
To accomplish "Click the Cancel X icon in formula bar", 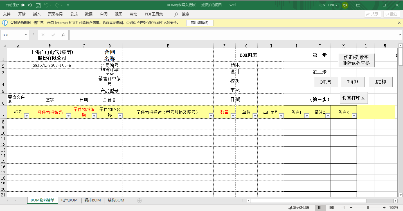I will (x=43, y=35).
